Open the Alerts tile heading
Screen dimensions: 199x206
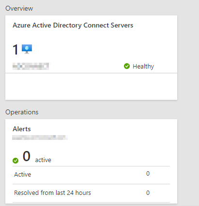point(22,129)
